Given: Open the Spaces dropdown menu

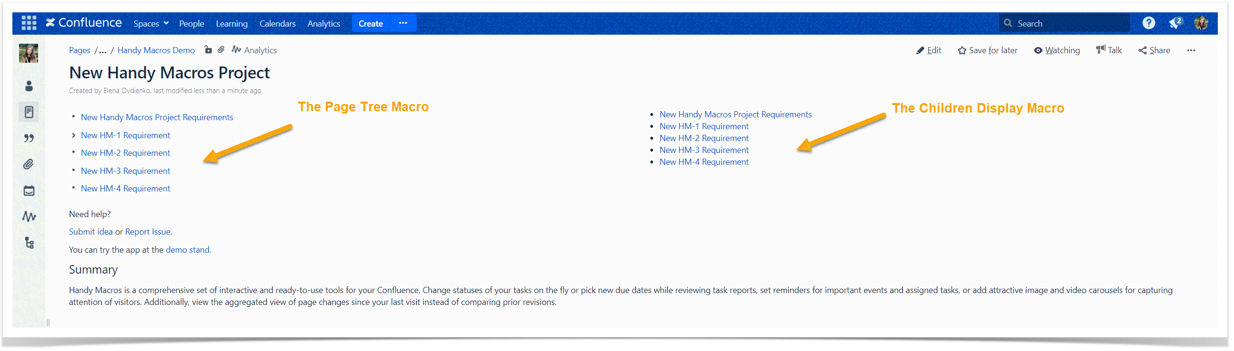Looking at the screenshot, I should (151, 23).
